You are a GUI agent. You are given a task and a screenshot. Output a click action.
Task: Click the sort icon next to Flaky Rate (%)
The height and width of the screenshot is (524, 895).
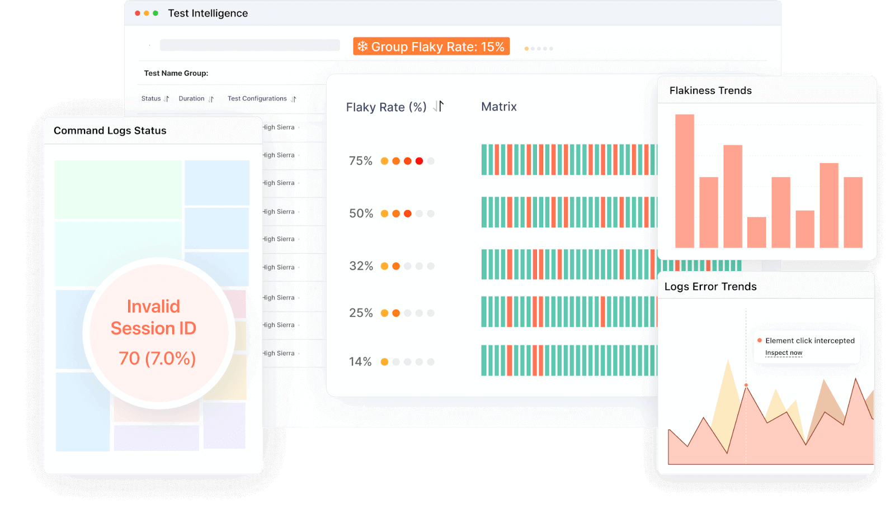coord(439,106)
